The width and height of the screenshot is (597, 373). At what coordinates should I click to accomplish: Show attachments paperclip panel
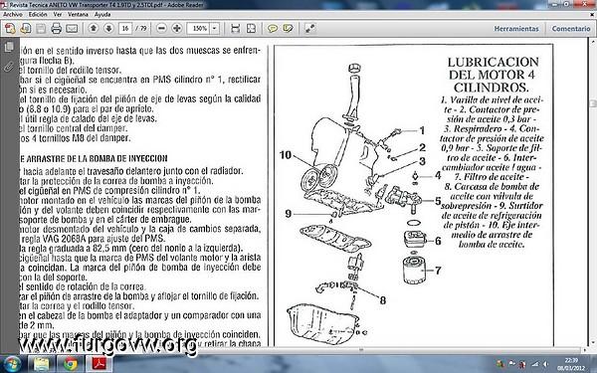pyautogui.click(x=9, y=67)
